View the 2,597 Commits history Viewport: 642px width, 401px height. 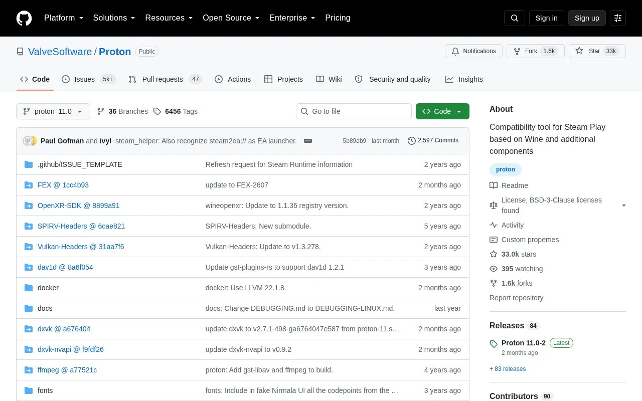pos(433,141)
